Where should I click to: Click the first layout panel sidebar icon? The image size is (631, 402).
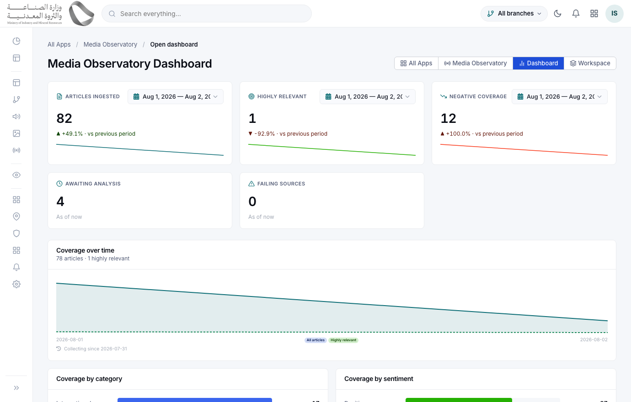[x=16, y=58]
